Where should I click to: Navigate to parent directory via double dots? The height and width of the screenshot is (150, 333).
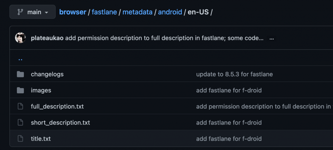[20, 59]
